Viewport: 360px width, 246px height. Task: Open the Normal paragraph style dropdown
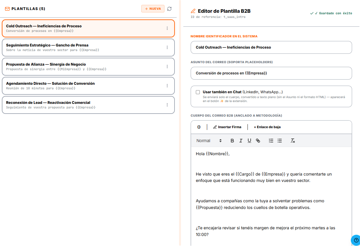[209, 141]
